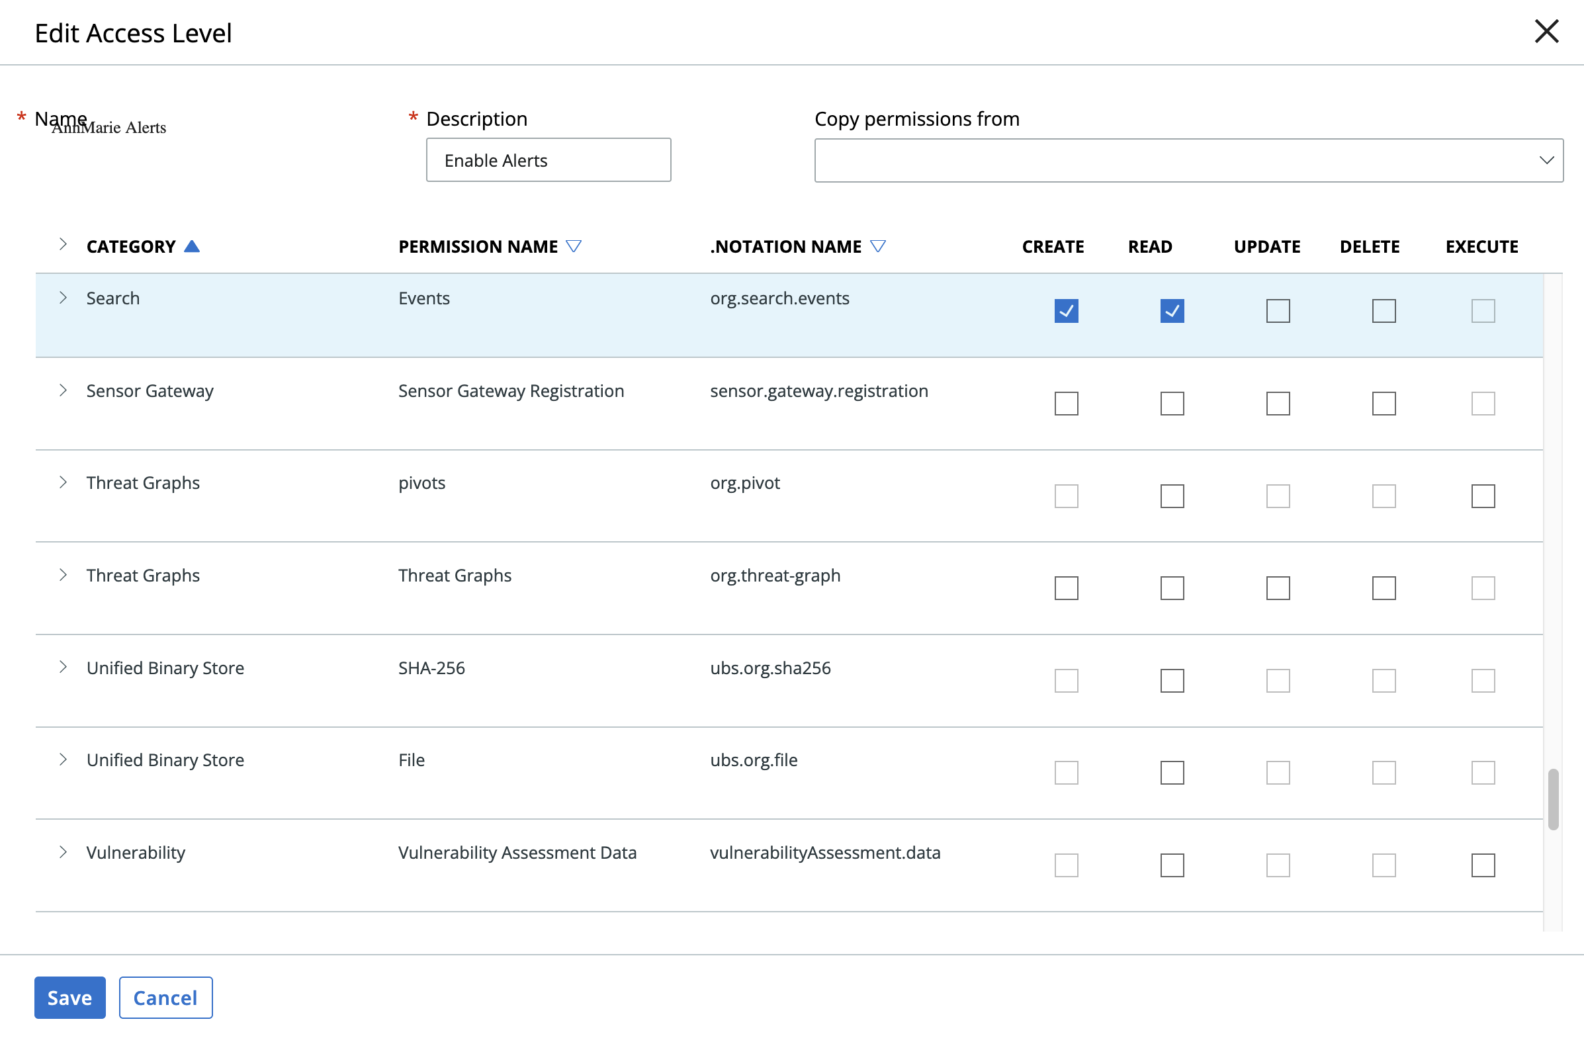Click the Description field Enable Alerts
This screenshot has height=1044, width=1584.
[548, 160]
